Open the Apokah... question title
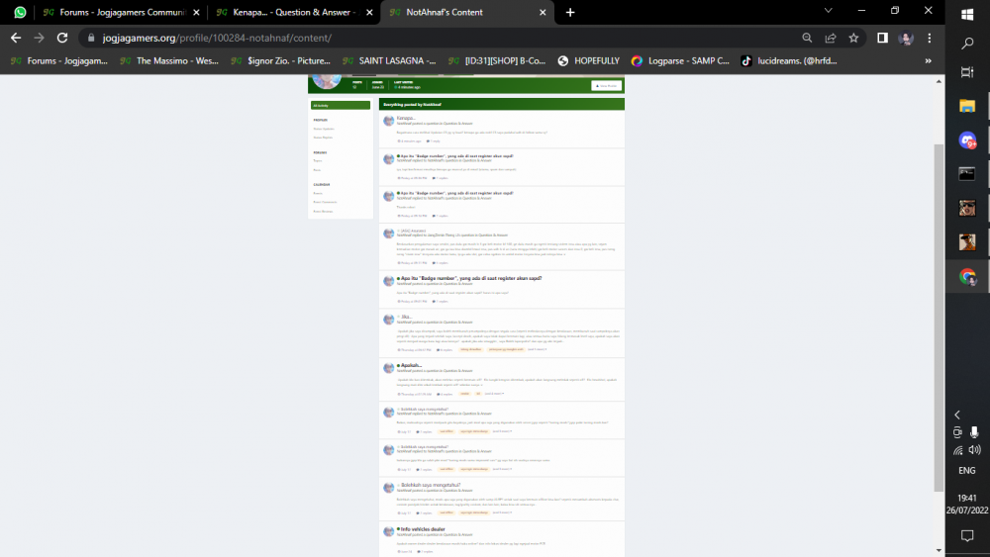Viewport: 990px width, 557px height. [411, 365]
